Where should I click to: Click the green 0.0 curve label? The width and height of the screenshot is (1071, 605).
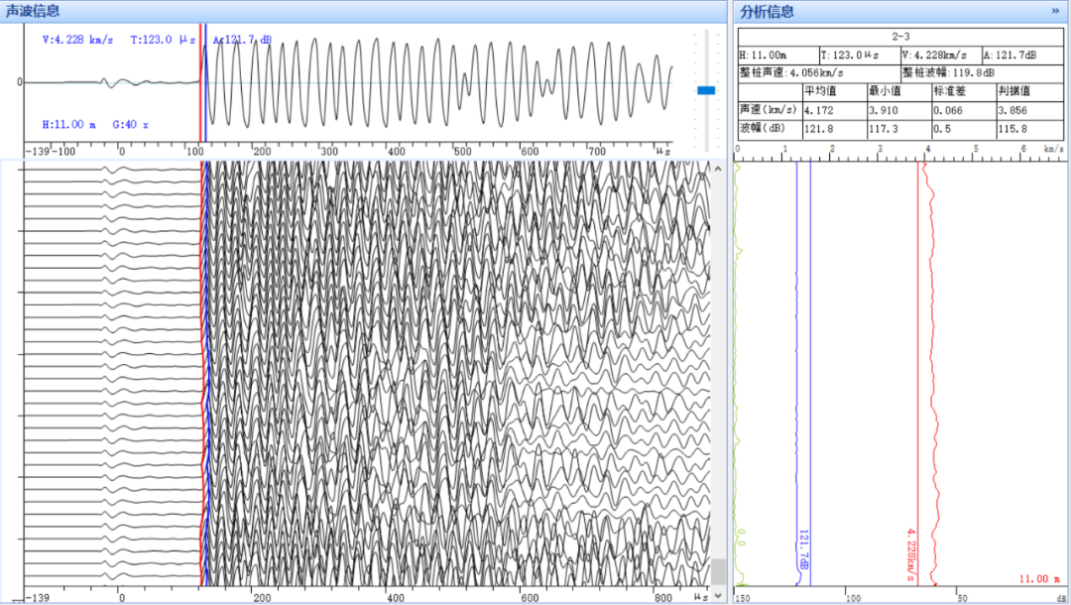pos(742,538)
